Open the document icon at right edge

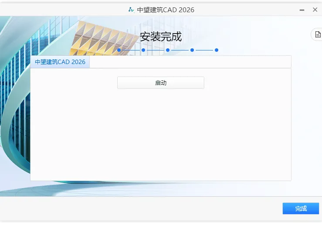(318, 34)
